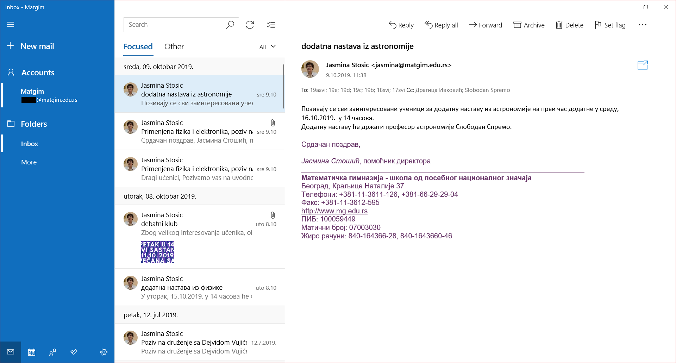Open Settings gear icon
This screenshot has width=676, height=363.
104,352
